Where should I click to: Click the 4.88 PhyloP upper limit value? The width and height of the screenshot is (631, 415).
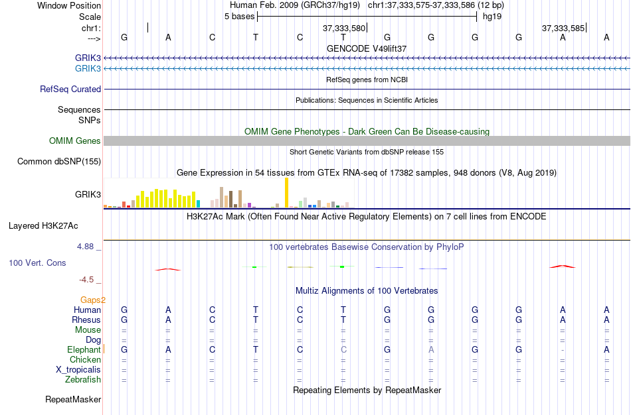(x=85, y=246)
